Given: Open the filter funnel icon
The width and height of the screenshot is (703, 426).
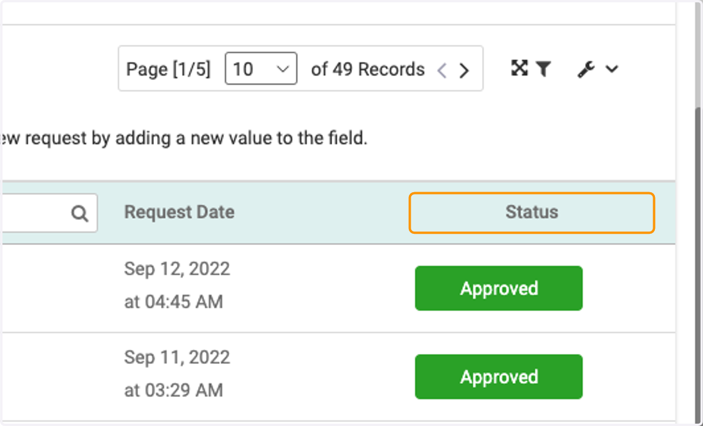Looking at the screenshot, I should point(543,69).
